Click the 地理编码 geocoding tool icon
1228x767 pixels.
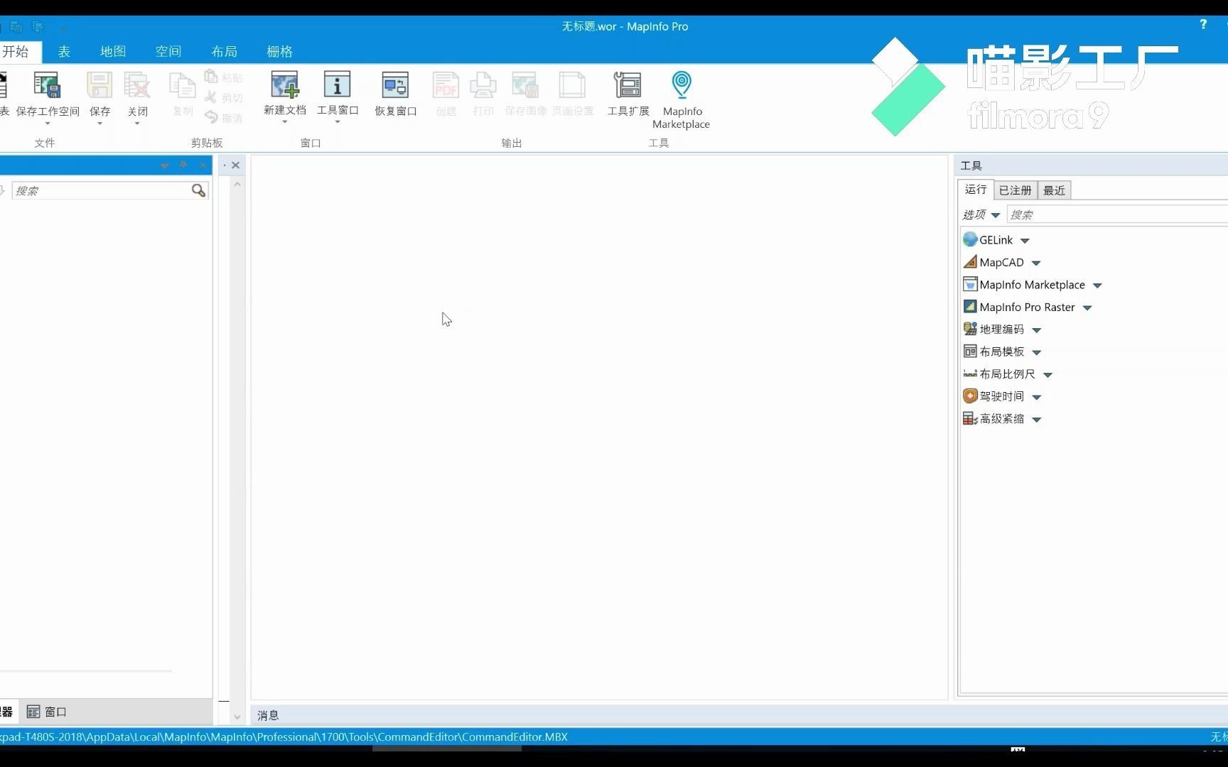[970, 329]
